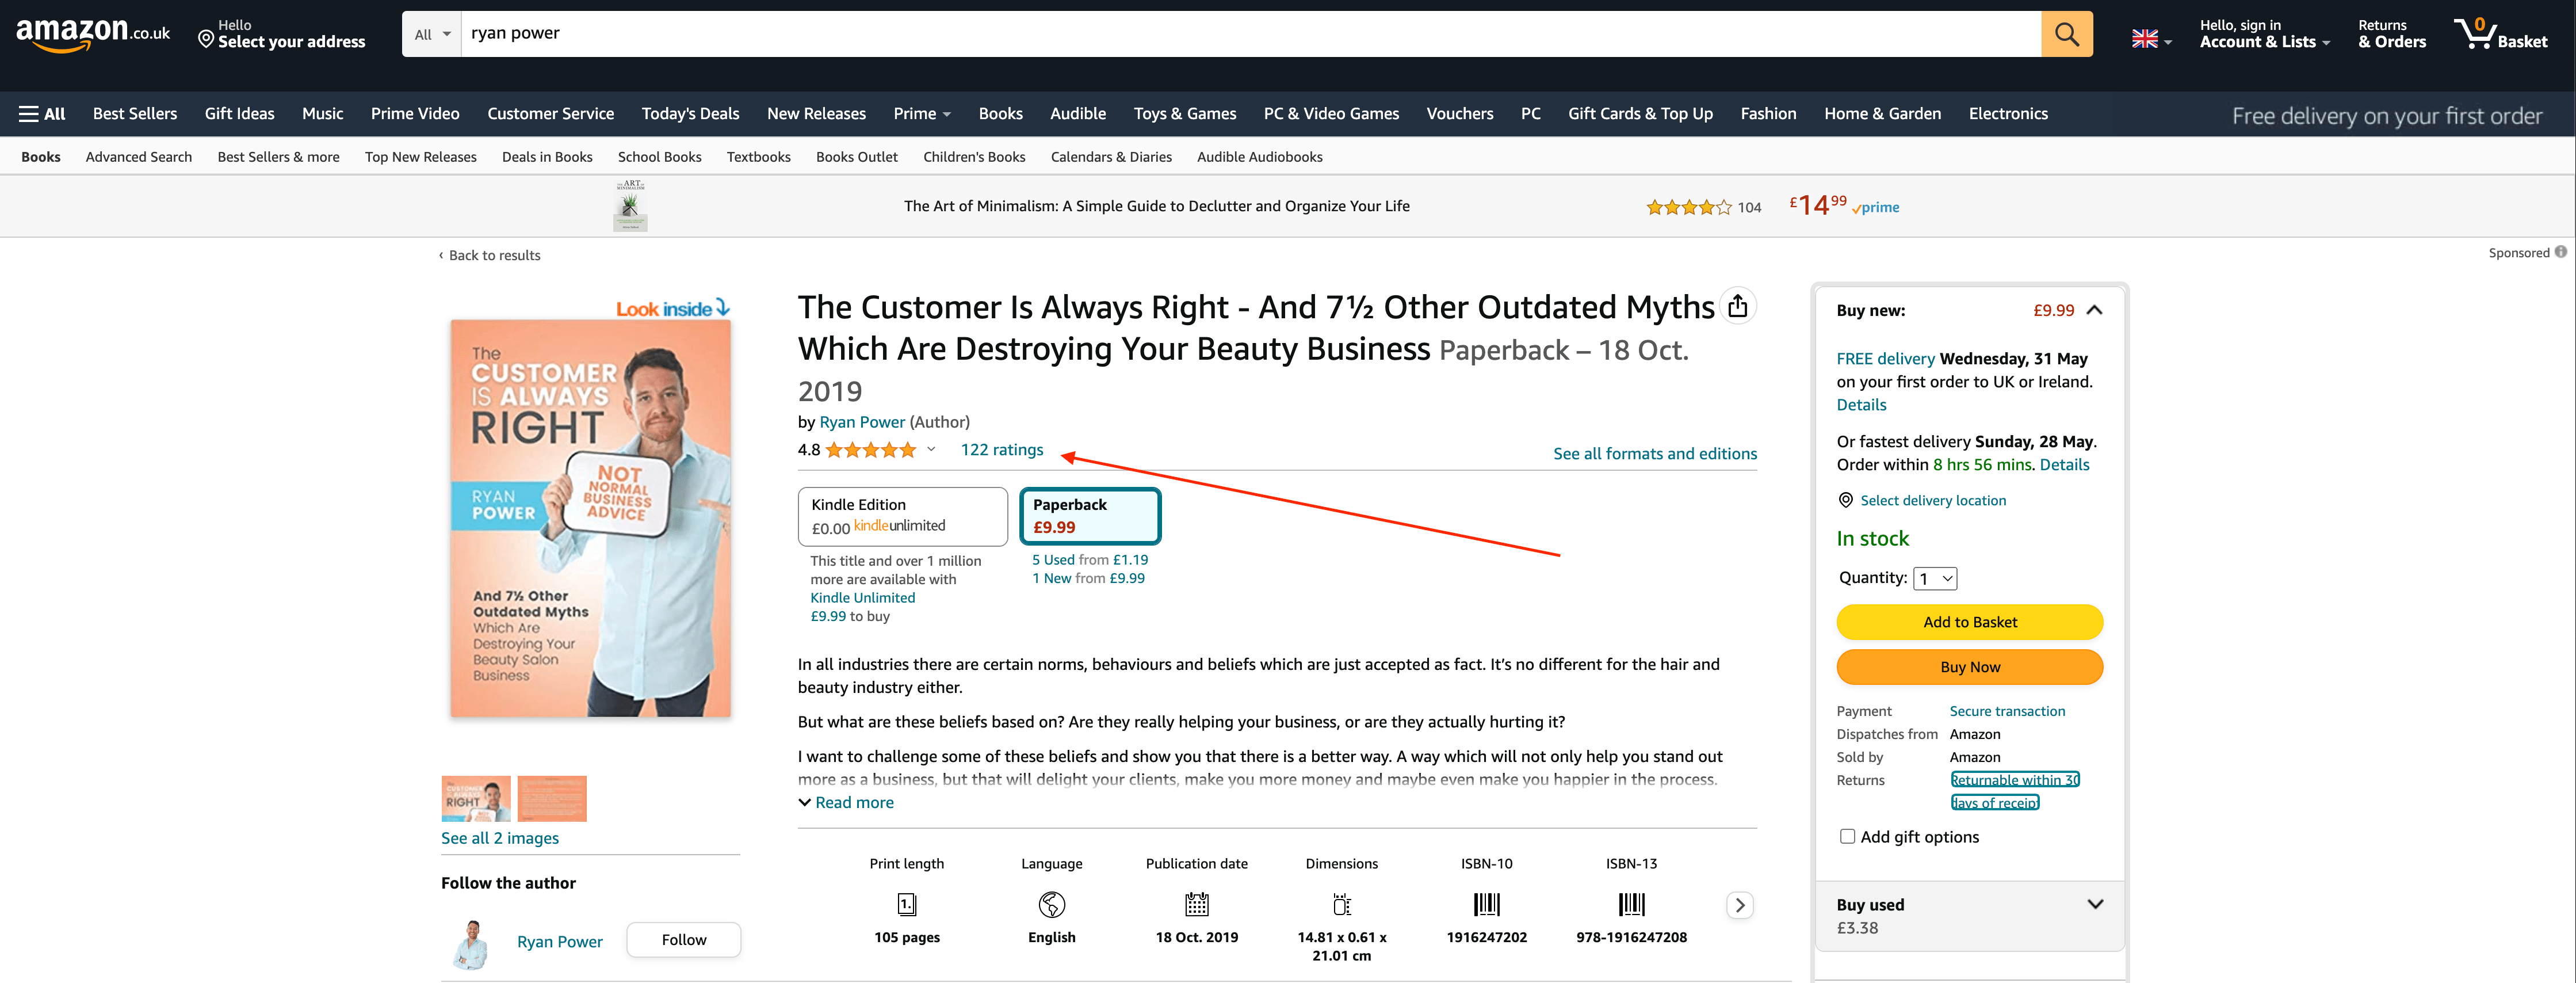Click the sponsored Art of Minimalism cover
This screenshot has width=2576, height=983.
[x=630, y=206]
